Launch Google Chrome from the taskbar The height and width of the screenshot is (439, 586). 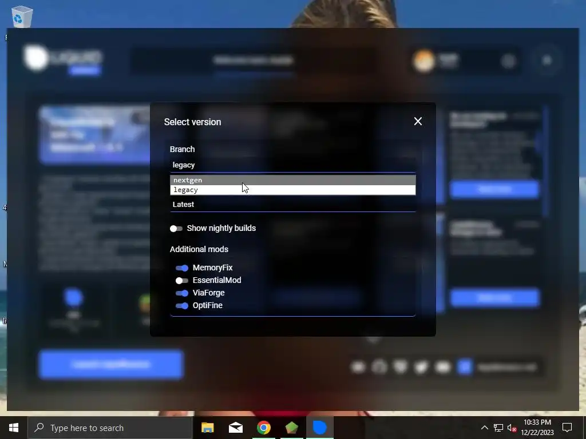(x=263, y=428)
